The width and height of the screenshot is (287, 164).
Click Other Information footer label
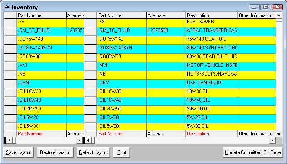[x=257, y=134]
